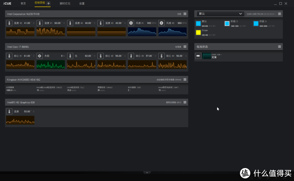294x181 pixels.
Task: Click thermometer icon for 核心 #2 at 56.00
Action: point(100,56)
